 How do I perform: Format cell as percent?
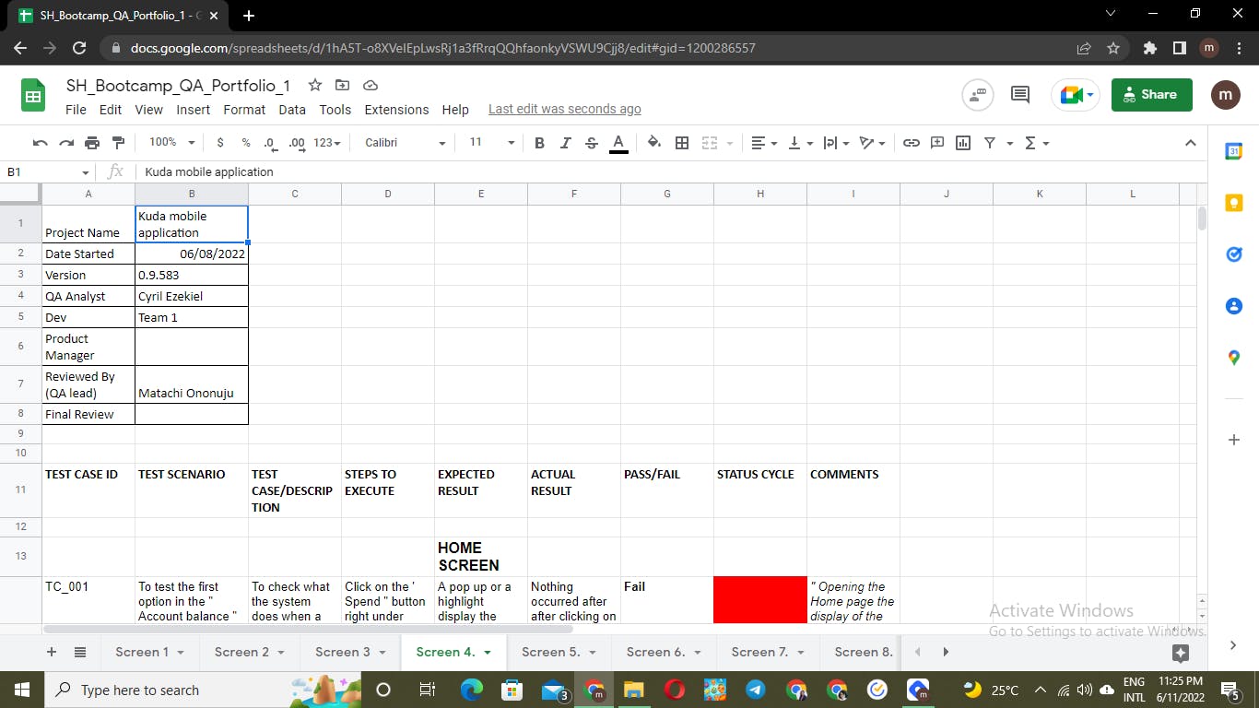pyautogui.click(x=246, y=143)
